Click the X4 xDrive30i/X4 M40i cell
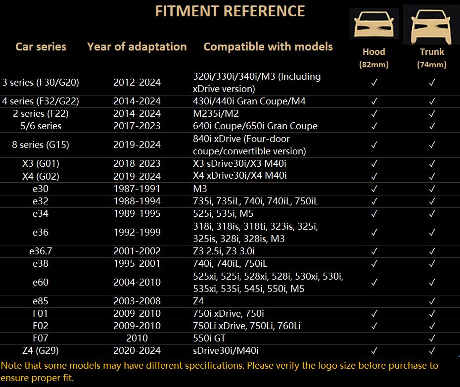Viewport: 460px width, 387px height. pyautogui.click(x=240, y=176)
